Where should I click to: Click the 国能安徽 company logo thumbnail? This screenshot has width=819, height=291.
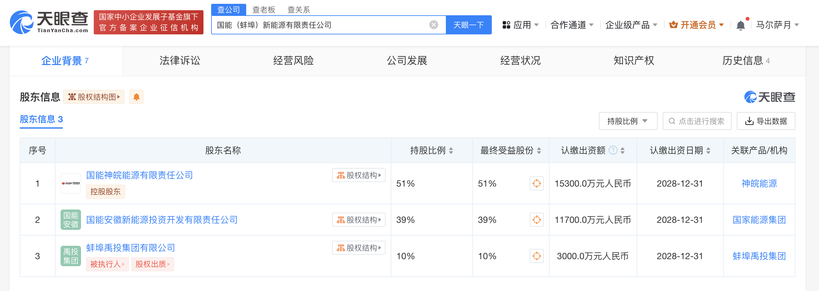(x=71, y=220)
